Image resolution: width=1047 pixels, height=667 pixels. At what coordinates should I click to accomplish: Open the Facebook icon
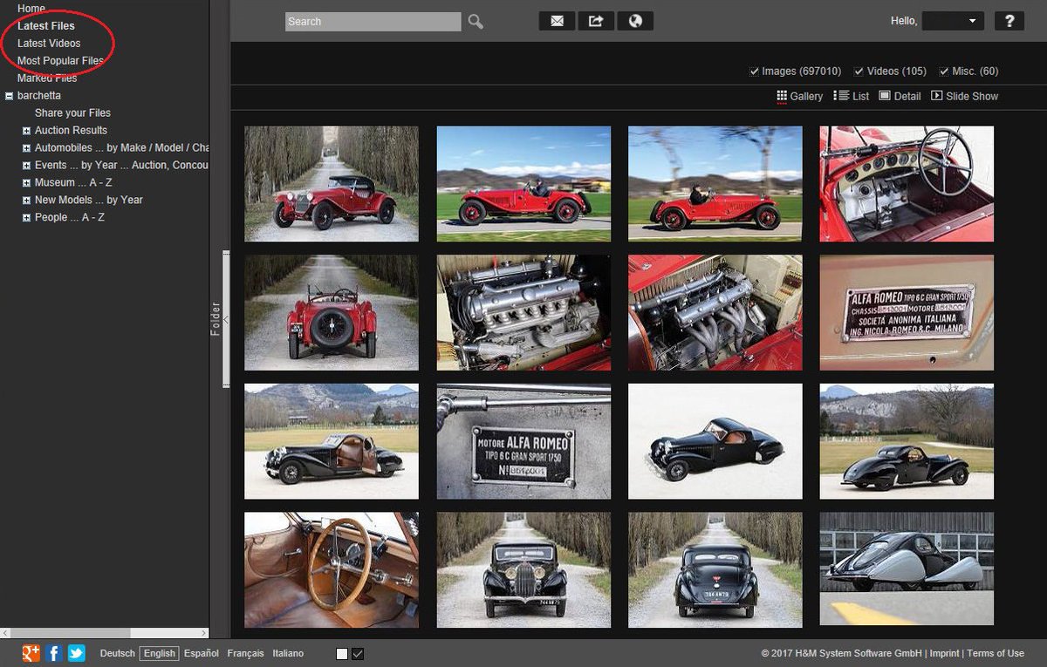point(54,653)
